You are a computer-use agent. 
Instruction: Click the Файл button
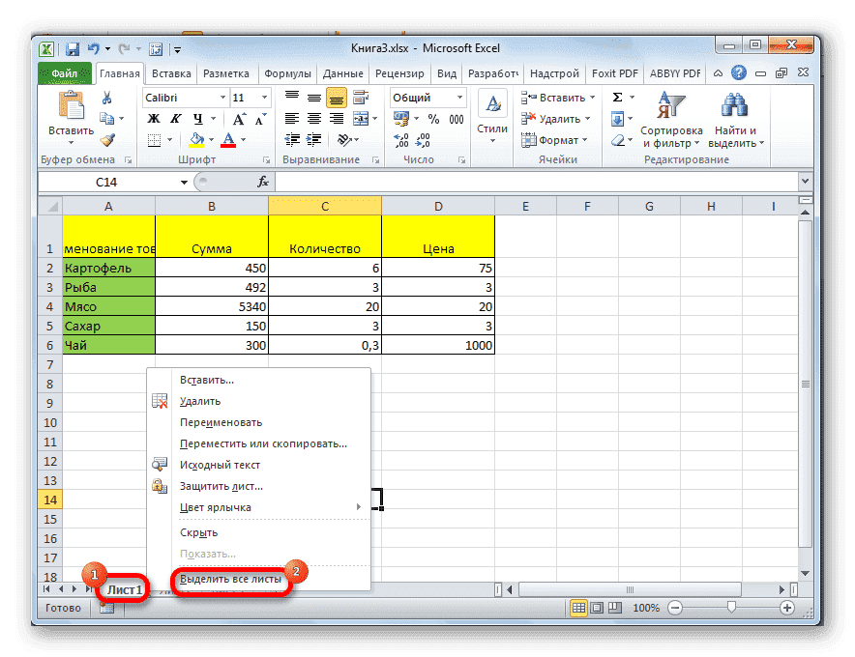tap(65, 73)
